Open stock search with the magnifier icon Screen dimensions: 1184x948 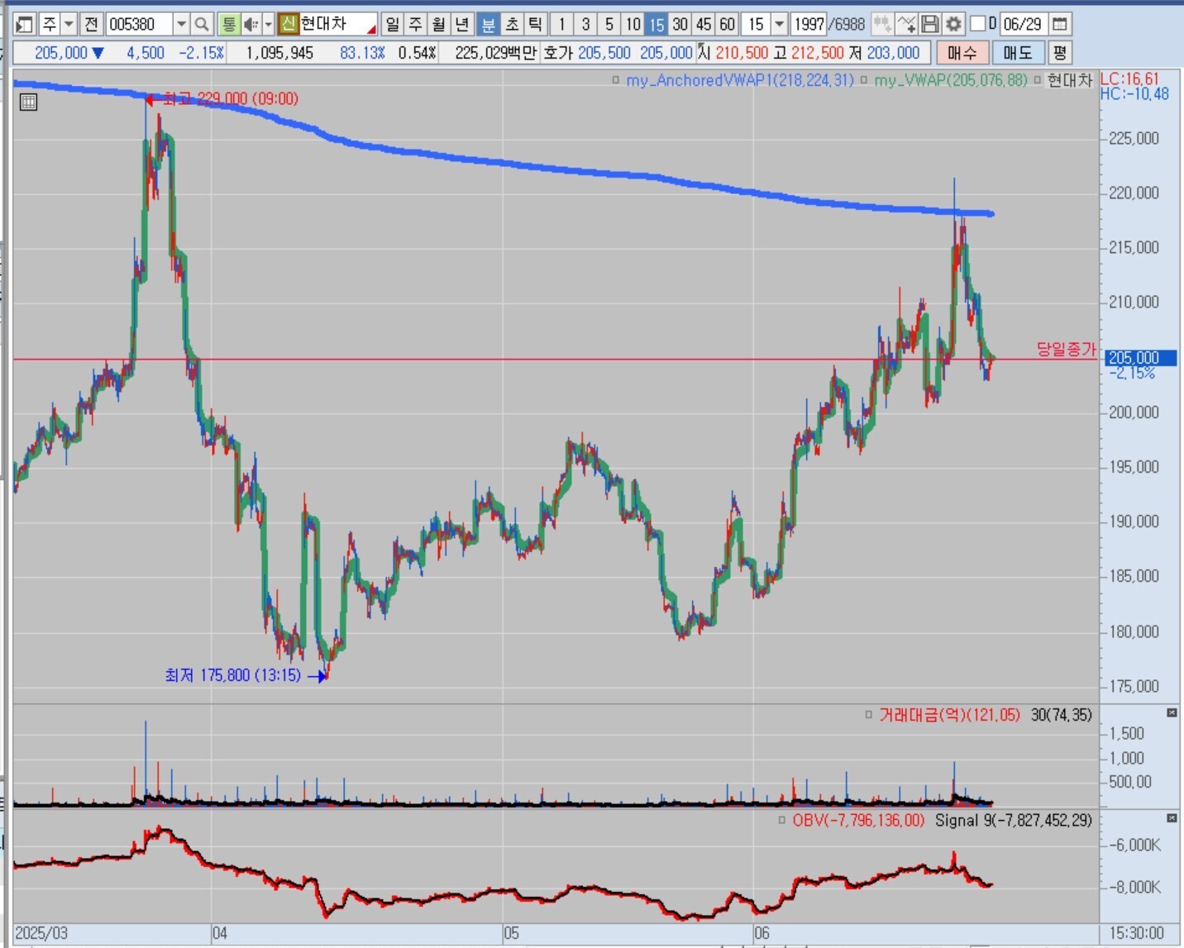202,24
